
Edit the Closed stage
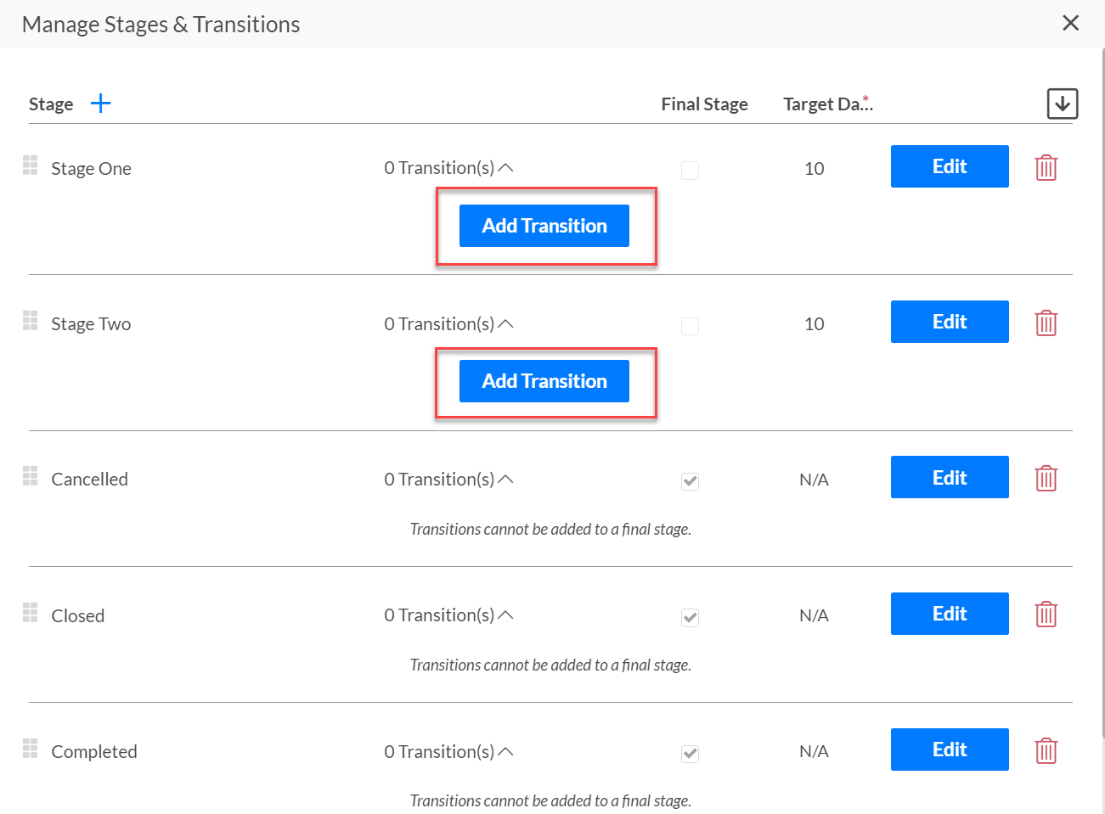(950, 614)
